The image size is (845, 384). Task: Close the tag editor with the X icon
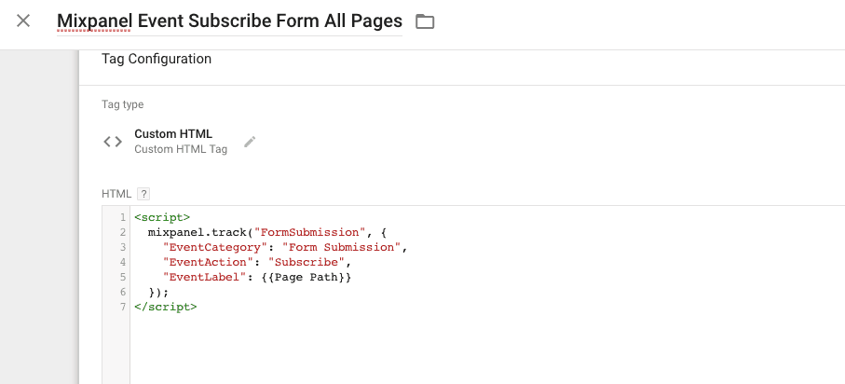tap(23, 21)
